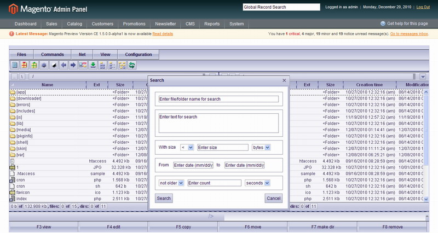Click the folder icon of [var]
438x233 pixels.
point(13,155)
